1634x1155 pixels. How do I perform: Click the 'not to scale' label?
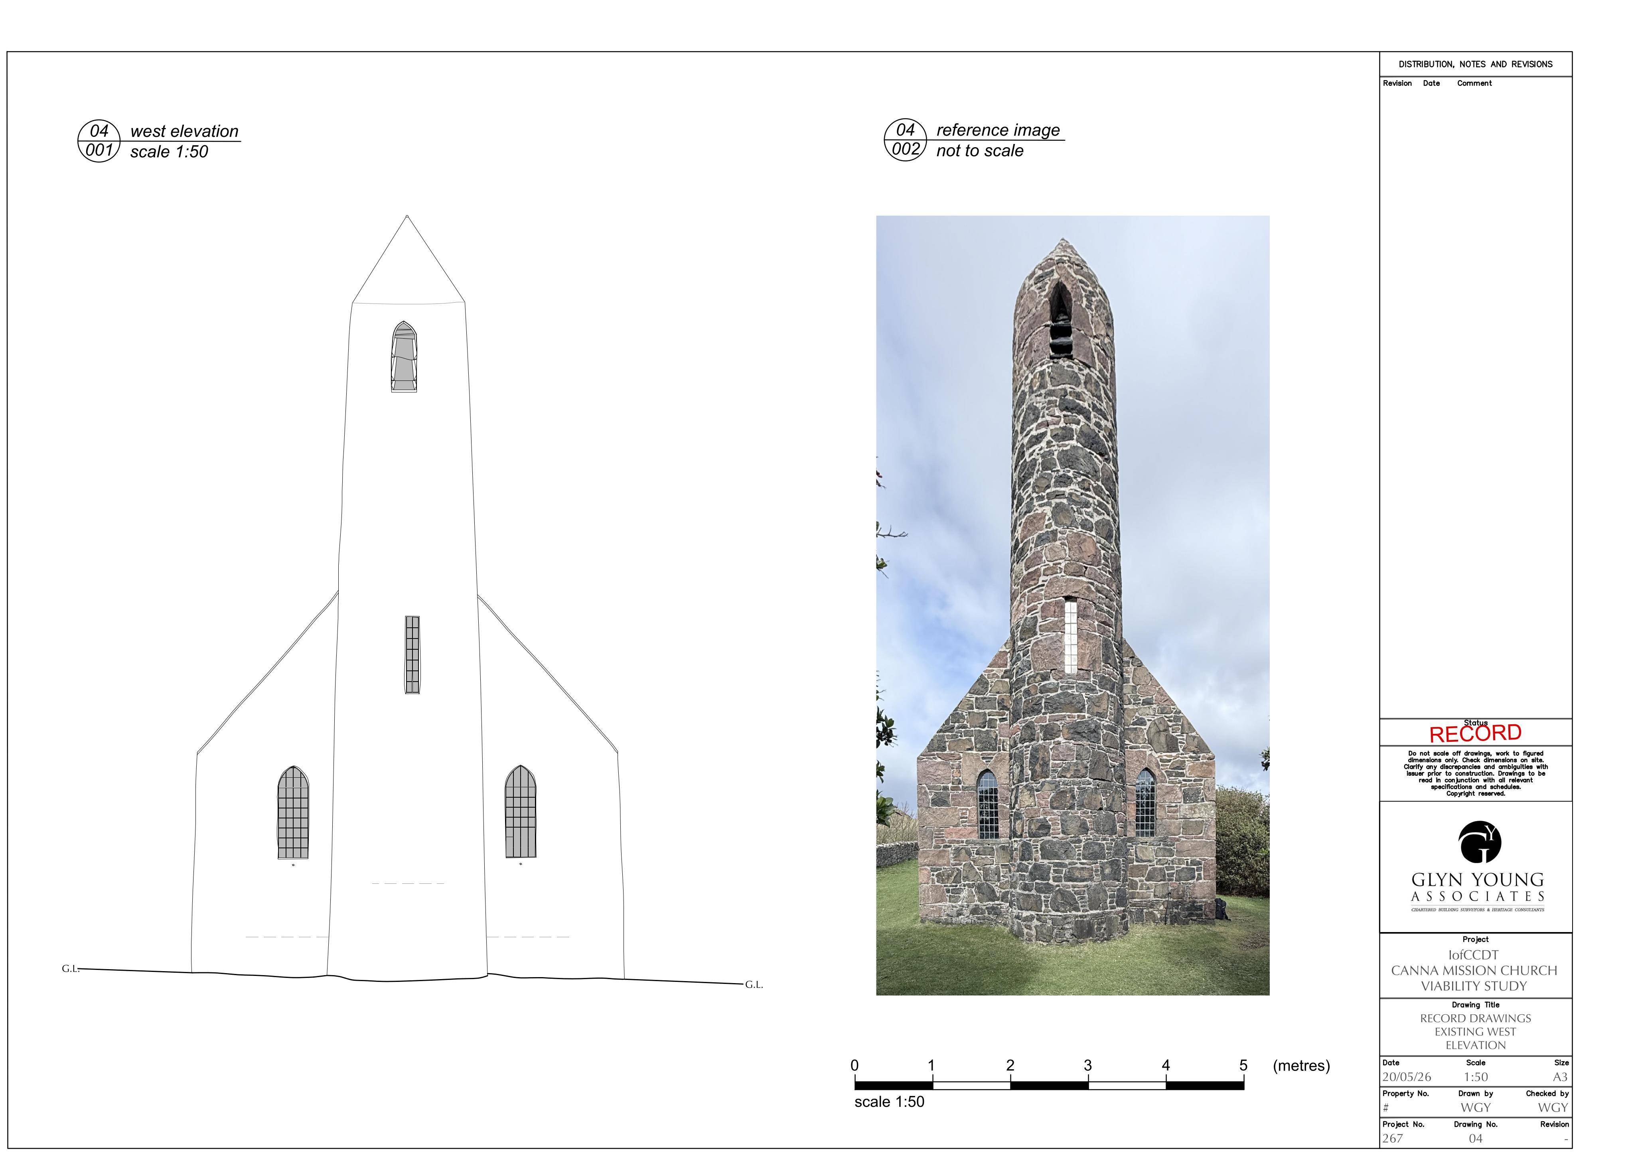[x=980, y=151]
